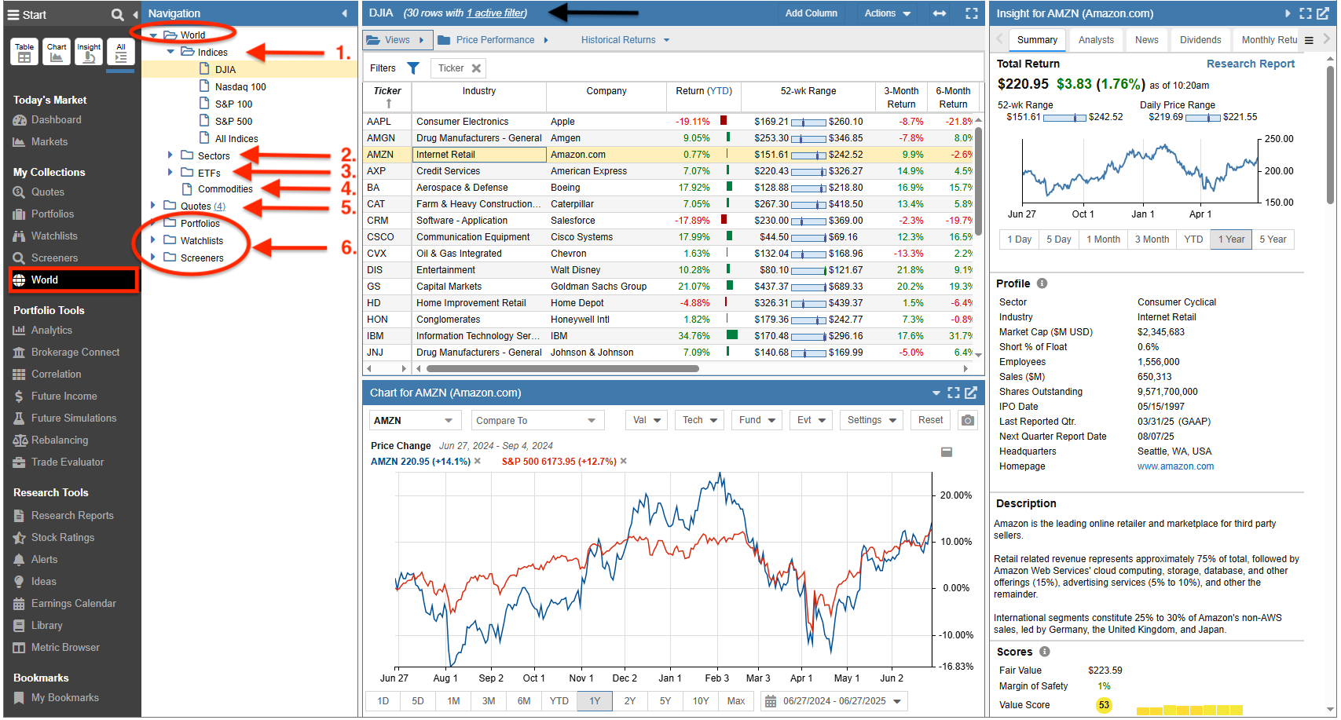Switch to the News tab
1341x720 pixels.
tap(1146, 40)
